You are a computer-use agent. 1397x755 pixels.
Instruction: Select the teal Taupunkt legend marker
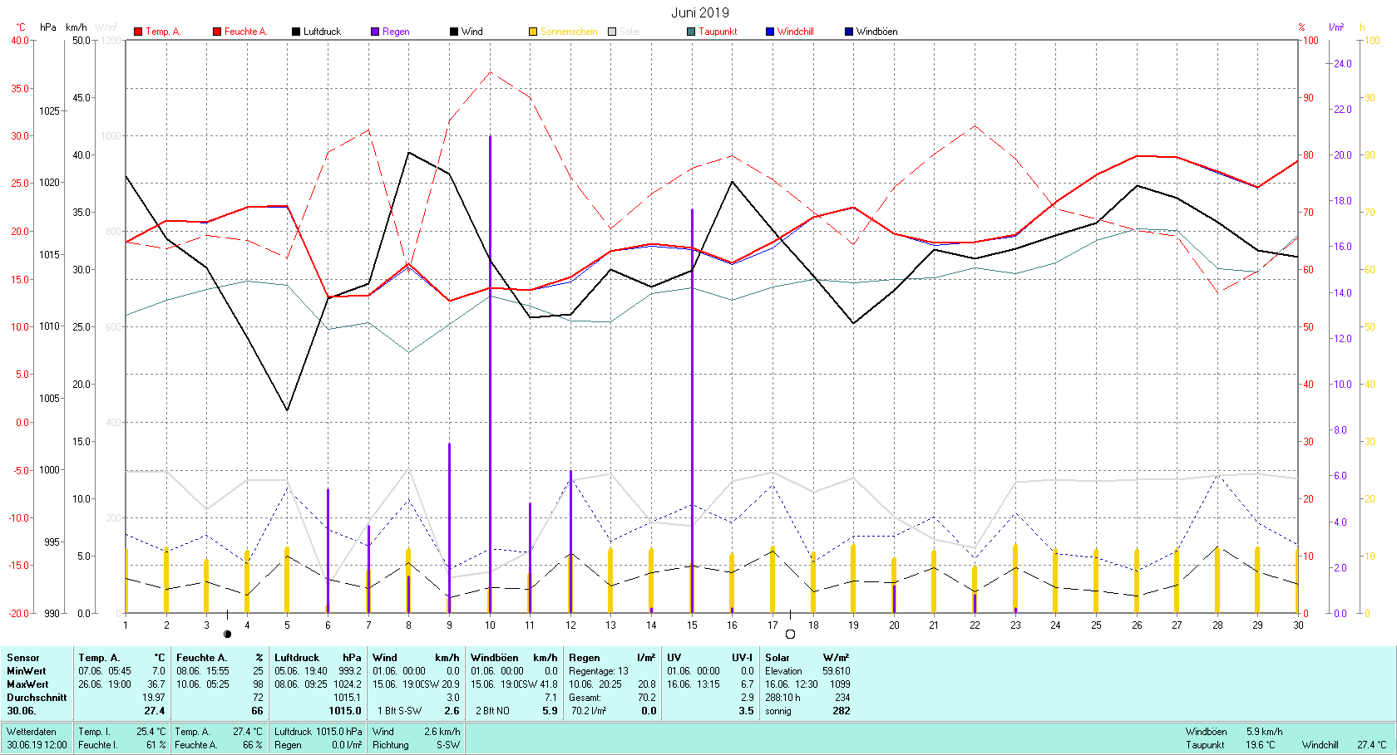click(x=691, y=32)
